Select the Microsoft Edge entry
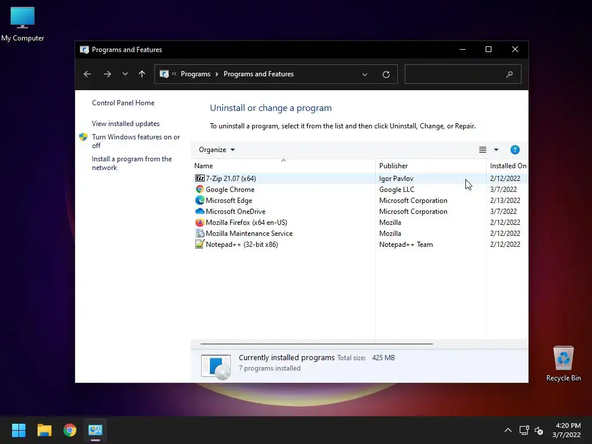The image size is (592, 444). [x=229, y=201]
